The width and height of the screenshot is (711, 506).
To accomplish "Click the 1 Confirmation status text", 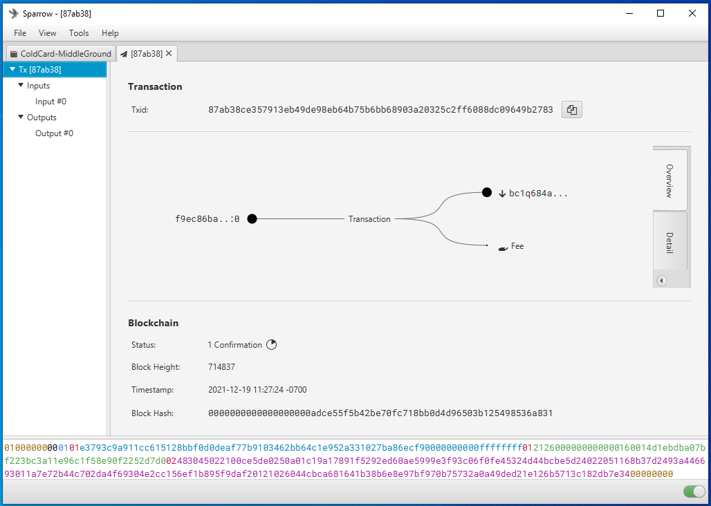I will pyautogui.click(x=235, y=345).
